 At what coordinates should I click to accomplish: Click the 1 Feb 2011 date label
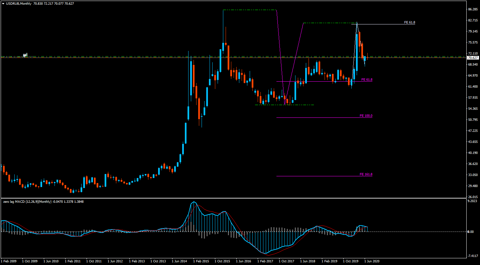coord(73,261)
